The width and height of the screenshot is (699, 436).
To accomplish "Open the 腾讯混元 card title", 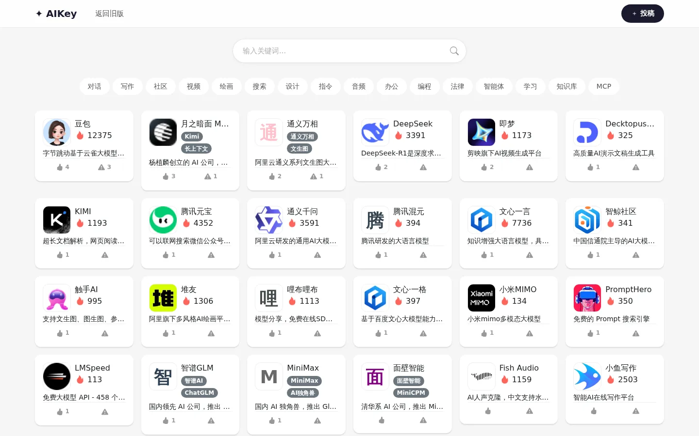I will coord(409,212).
